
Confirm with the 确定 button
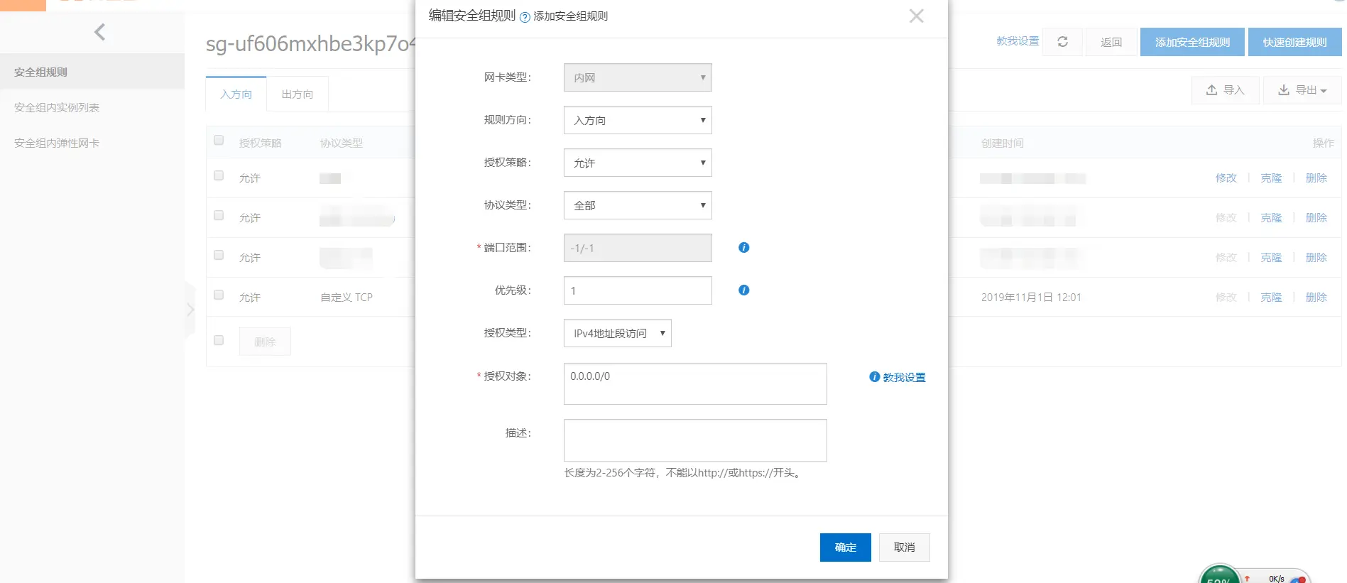pyautogui.click(x=845, y=547)
